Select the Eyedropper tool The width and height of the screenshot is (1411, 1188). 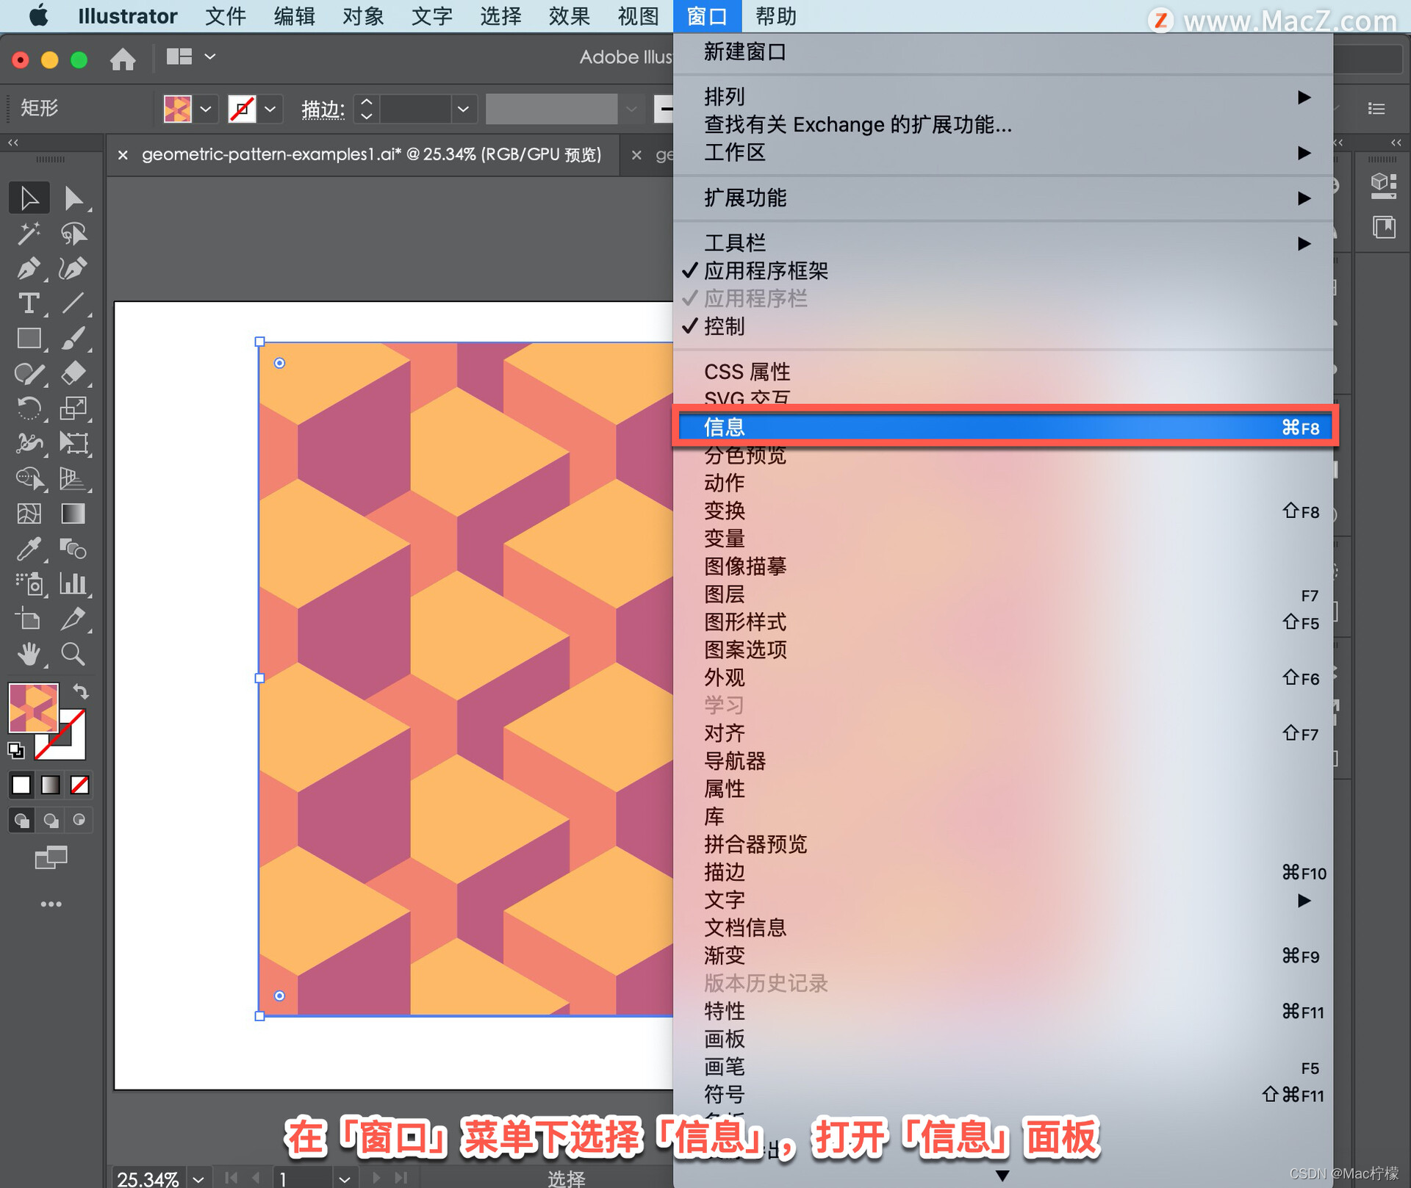click(29, 549)
